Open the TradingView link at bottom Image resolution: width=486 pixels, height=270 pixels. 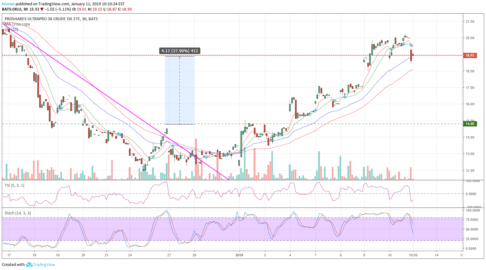(44, 265)
